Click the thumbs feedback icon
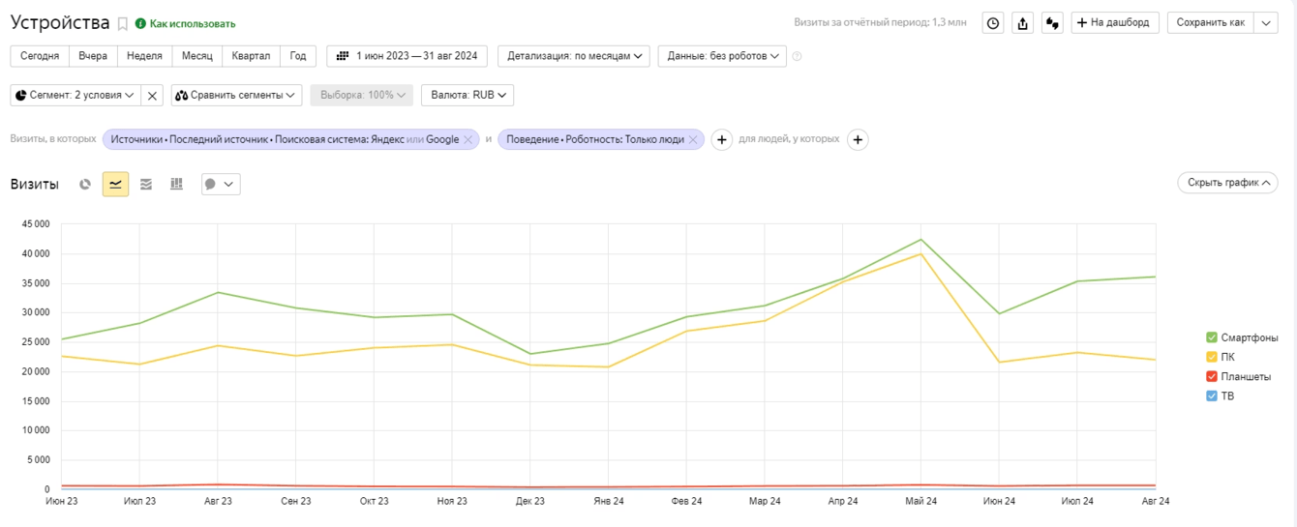1297x527 pixels. pos(1052,23)
